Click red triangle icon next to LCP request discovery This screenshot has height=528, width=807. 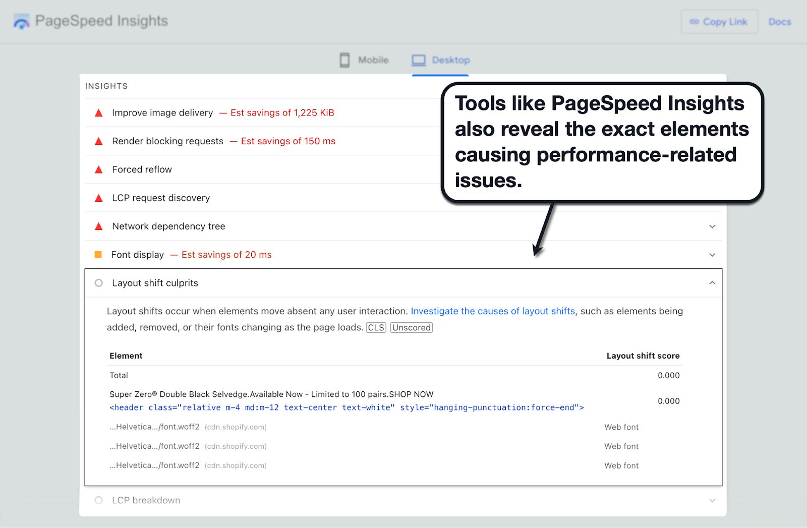[x=99, y=198]
